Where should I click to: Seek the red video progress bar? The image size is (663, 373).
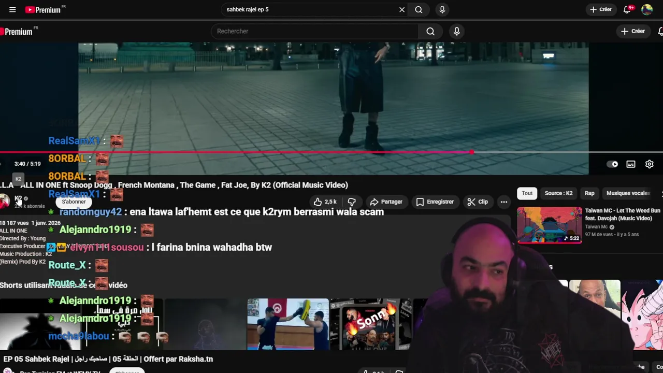tap(331, 152)
